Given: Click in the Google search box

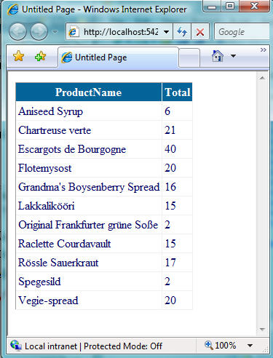Looking at the screenshot, I should point(242,31).
